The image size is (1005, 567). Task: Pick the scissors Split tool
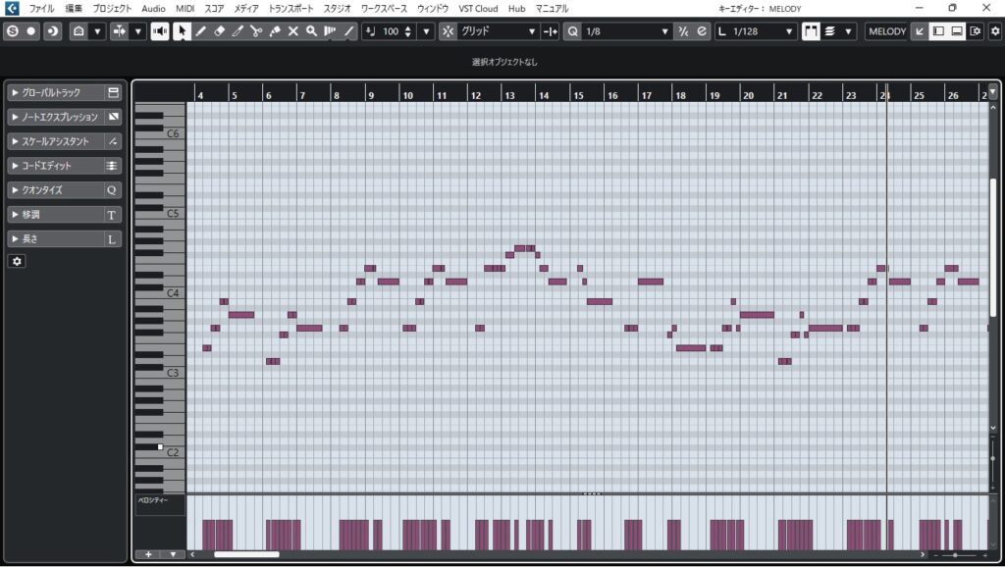point(256,31)
